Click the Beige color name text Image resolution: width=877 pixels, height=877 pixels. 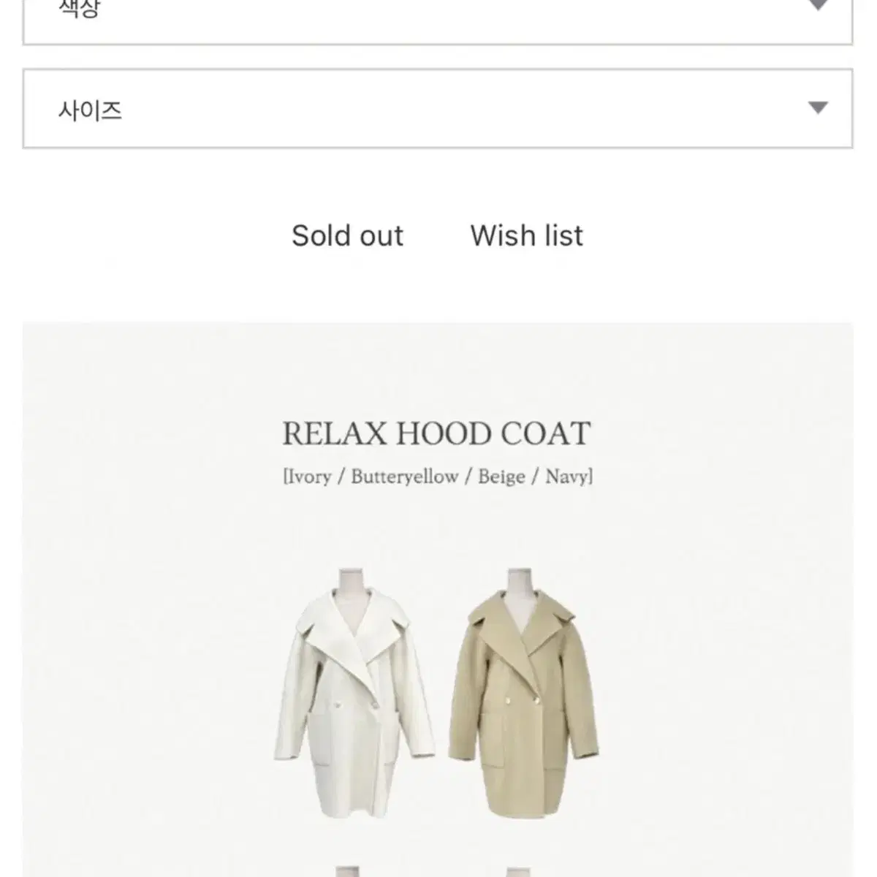pyautogui.click(x=501, y=477)
